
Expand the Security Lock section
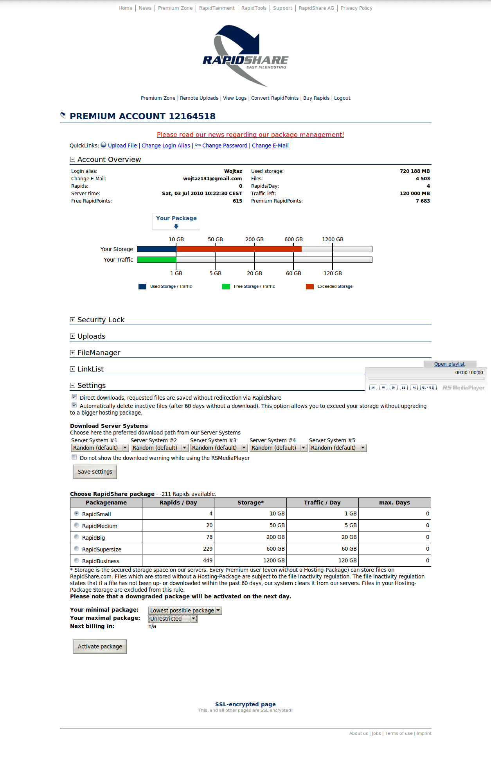[72, 320]
